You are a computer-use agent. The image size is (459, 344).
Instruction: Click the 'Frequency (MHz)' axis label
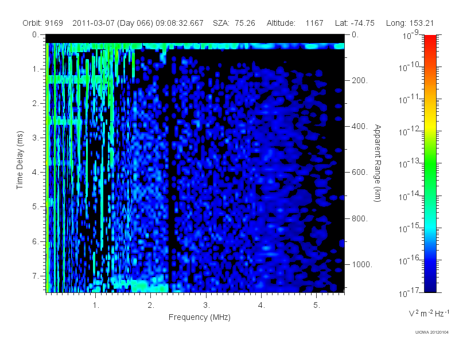(x=200, y=317)
